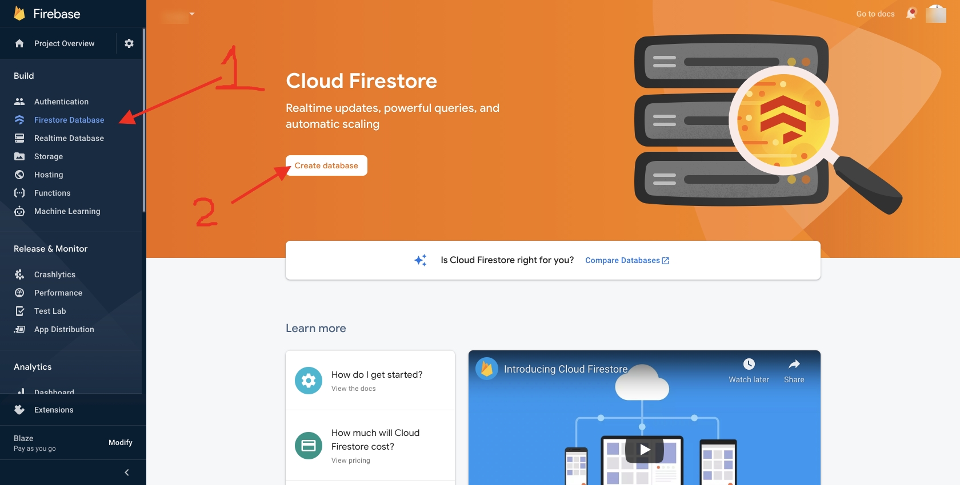Click the Hosting globe icon
Image resolution: width=960 pixels, height=485 pixels.
click(19, 175)
